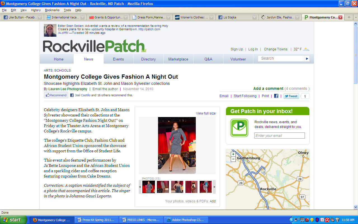Screen dimensions: 358x224
Task: Open the list all tabs dropdown
Action: (x=355, y=17)
